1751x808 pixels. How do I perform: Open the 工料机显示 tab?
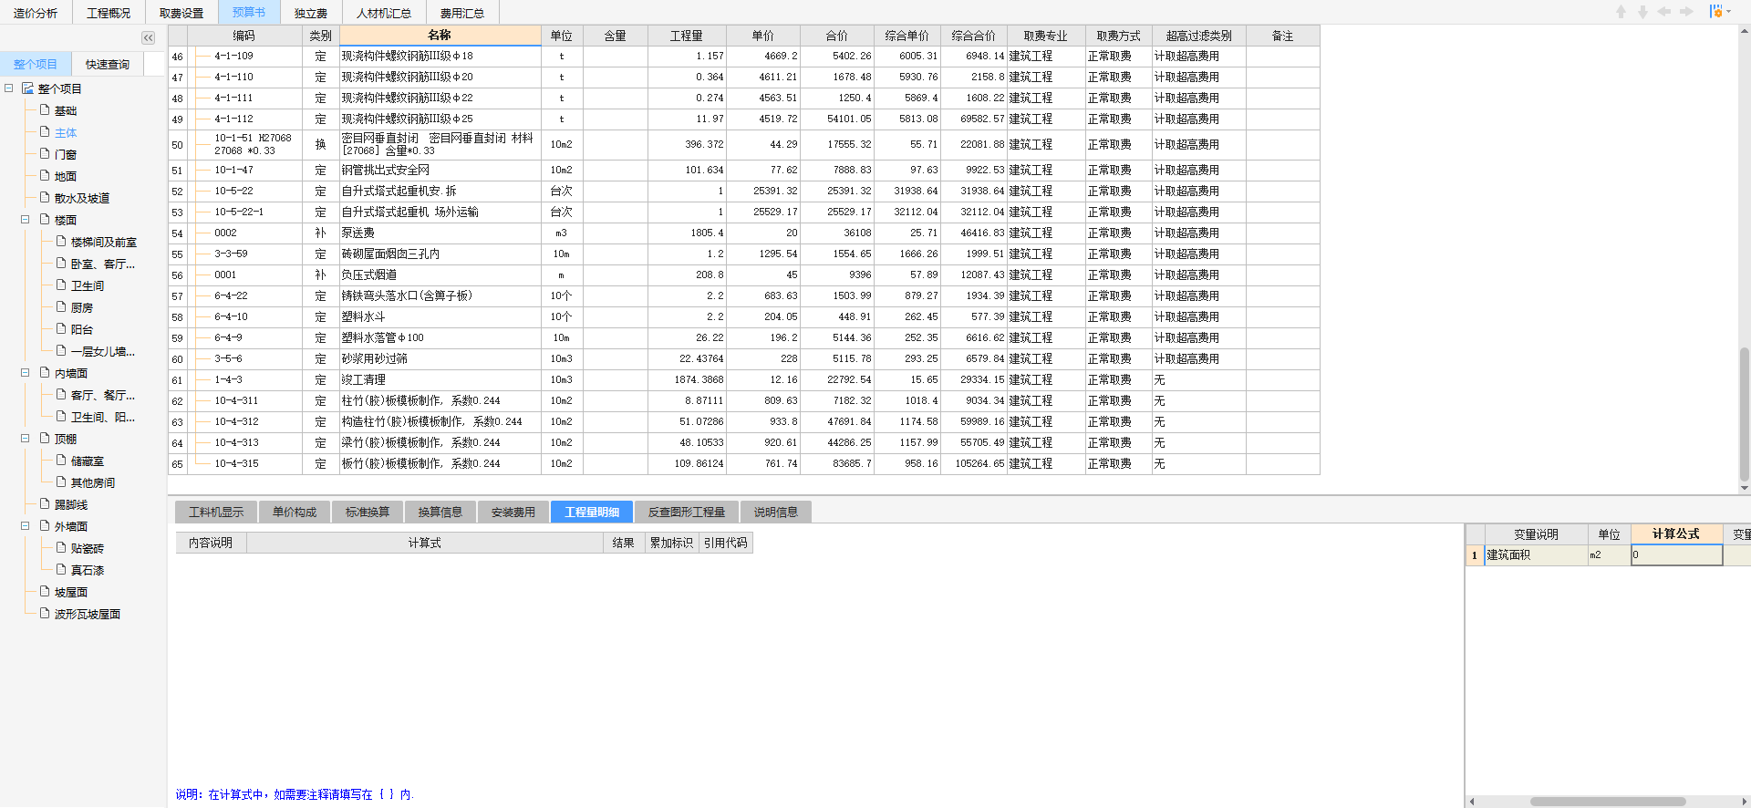(216, 513)
